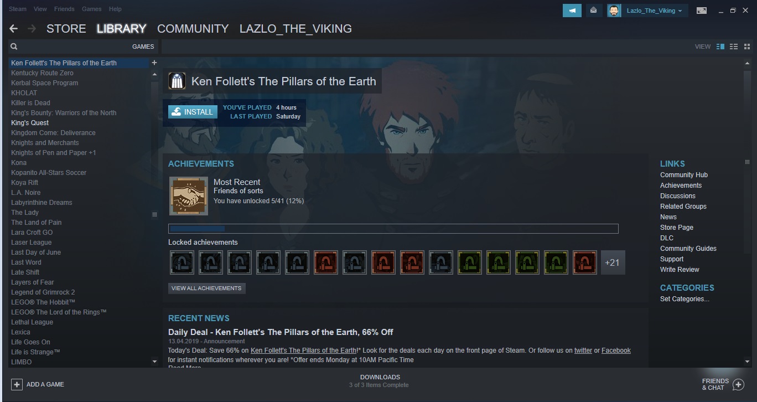Image resolution: width=757 pixels, height=402 pixels.
Task: Switch to Big Picture mode icon
Action: [x=702, y=11]
